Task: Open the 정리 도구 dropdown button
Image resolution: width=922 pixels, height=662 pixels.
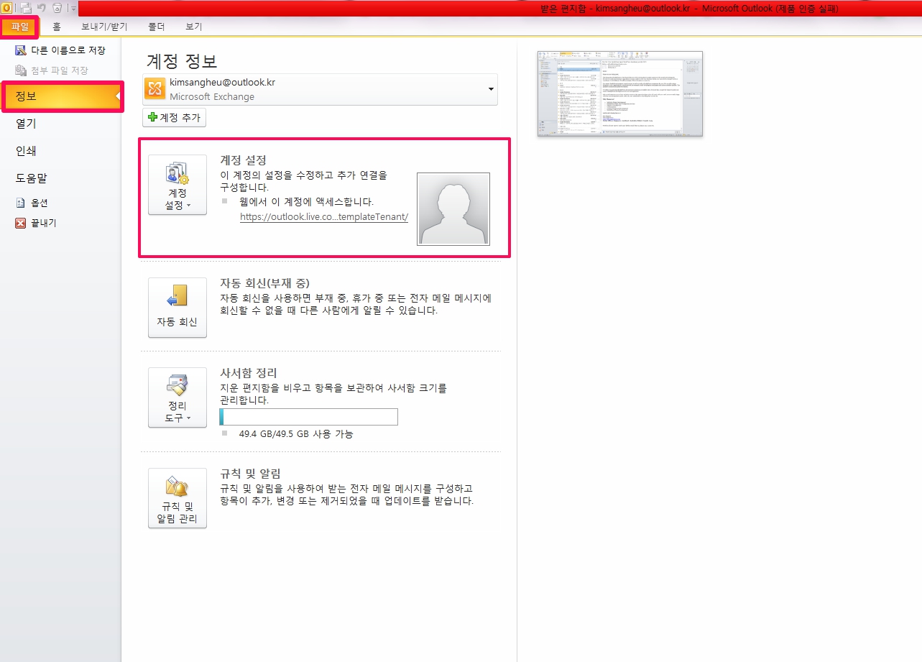Action: click(x=177, y=397)
